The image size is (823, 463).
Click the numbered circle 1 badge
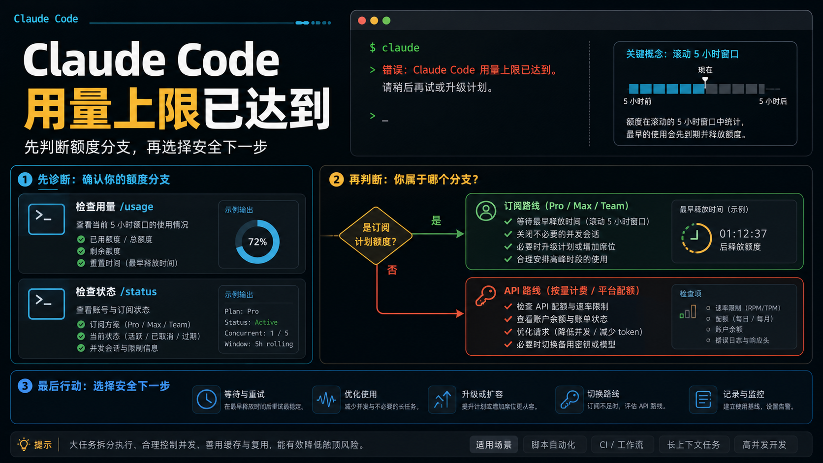point(25,180)
